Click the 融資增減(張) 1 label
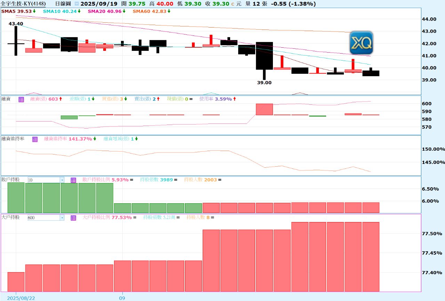Image resolution: width=445 pixels, height=301 pixels. pos(120,139)
